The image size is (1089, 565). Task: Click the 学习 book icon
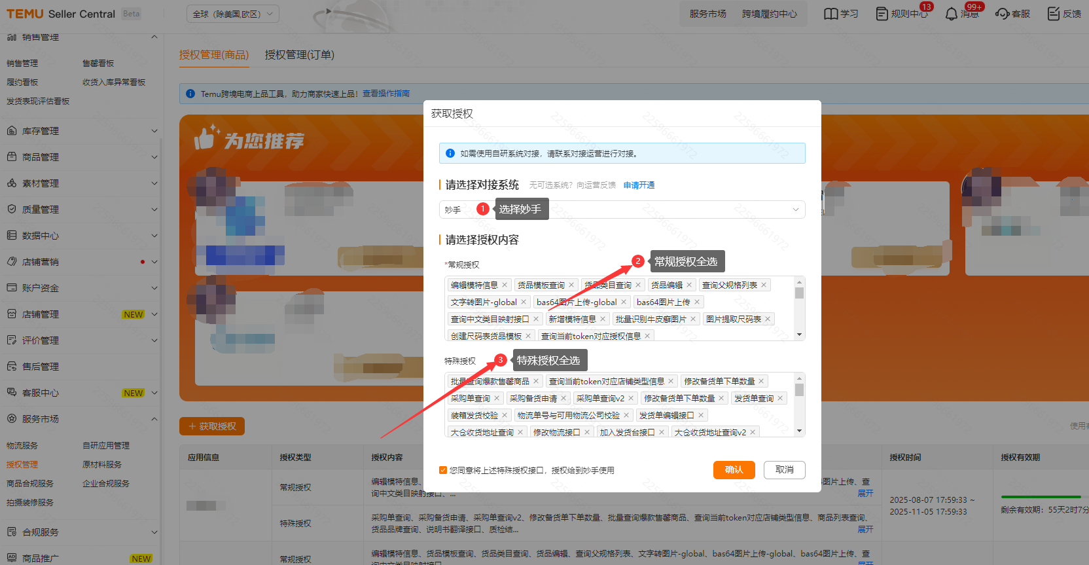pyautogui.click(x=830, y=14)
